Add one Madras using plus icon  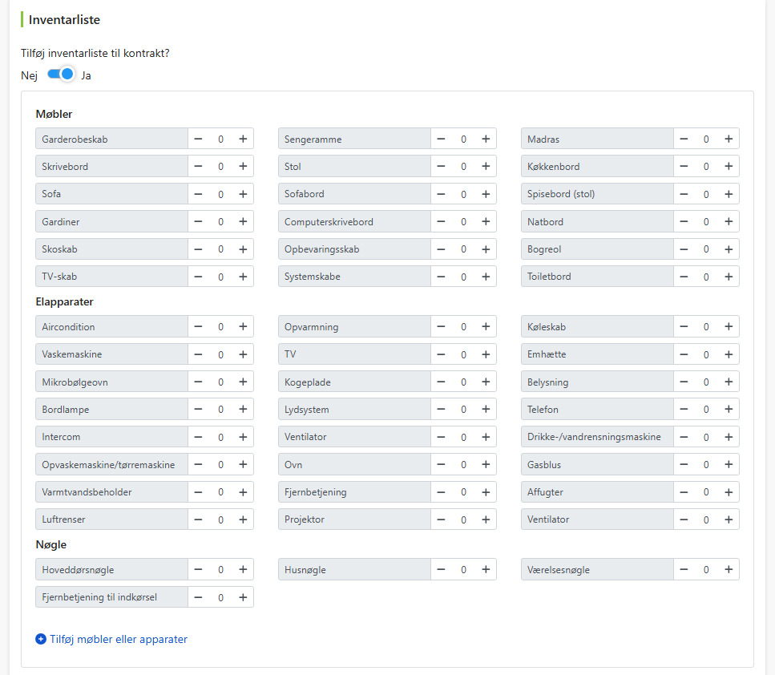[x=729, y=139]
